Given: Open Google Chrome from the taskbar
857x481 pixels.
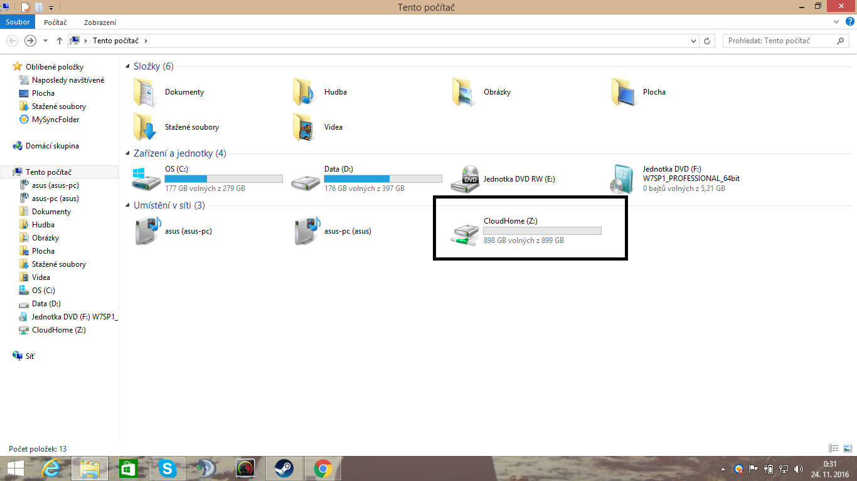Looking at the screenshot, I should point(323,468).
